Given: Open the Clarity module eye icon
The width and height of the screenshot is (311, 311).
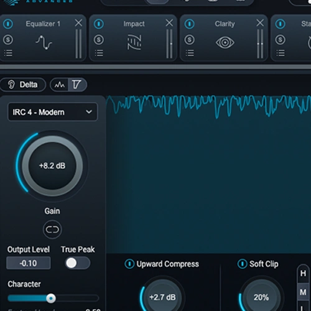Looking at the screenshot, I should click(x=225, y=42).
